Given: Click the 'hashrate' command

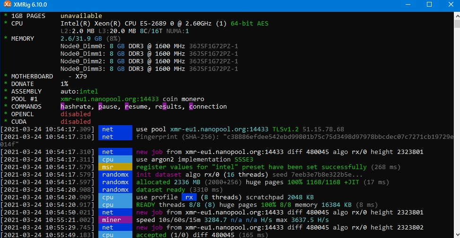Looking at the screenshot, I should pos(75,106).
